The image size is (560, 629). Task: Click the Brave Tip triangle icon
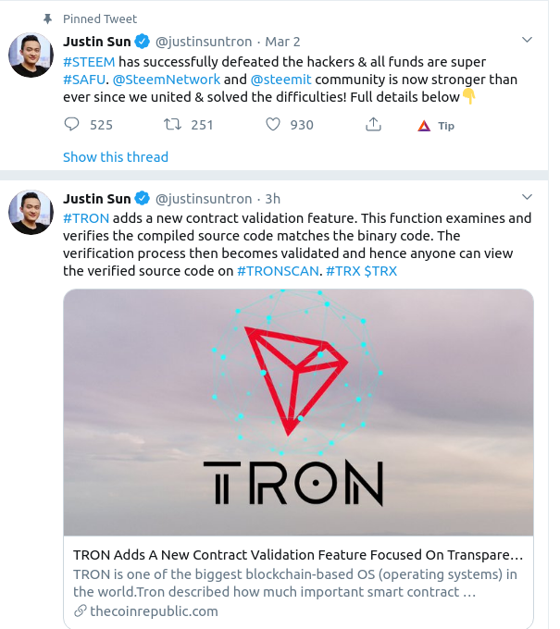[x=424, y=126]
